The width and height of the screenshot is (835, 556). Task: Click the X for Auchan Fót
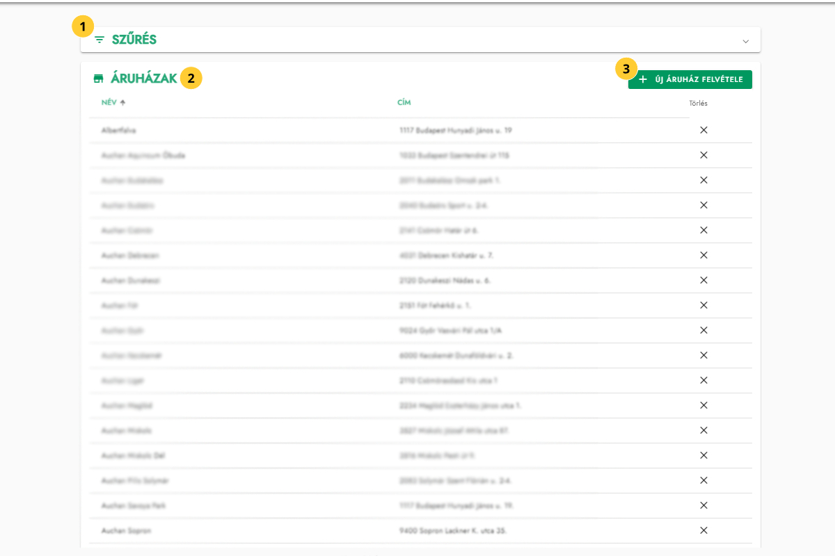pyautogui.click(x=703, y=305)
